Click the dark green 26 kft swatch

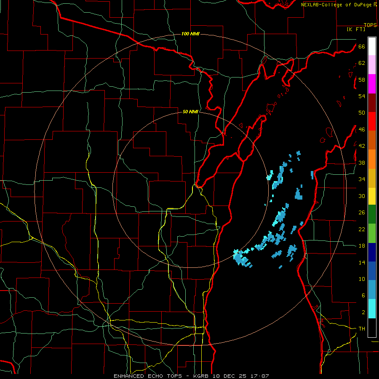(x=372, y=214)
